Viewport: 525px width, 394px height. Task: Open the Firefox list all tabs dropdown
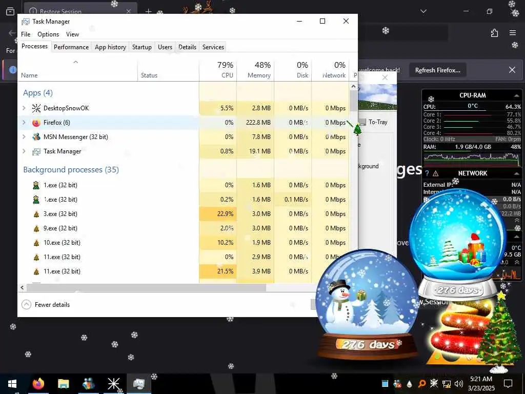pos(423,11)
